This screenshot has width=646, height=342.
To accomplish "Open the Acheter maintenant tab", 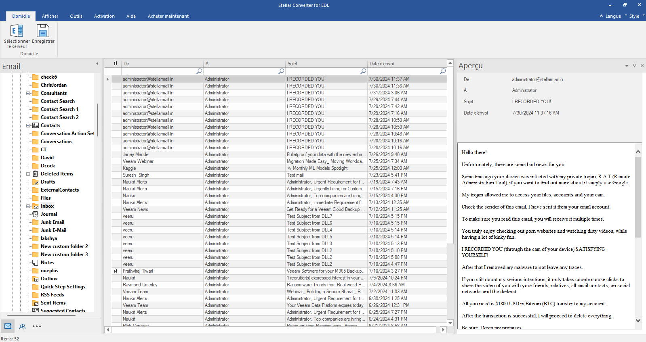I will [x=168, y=16].
